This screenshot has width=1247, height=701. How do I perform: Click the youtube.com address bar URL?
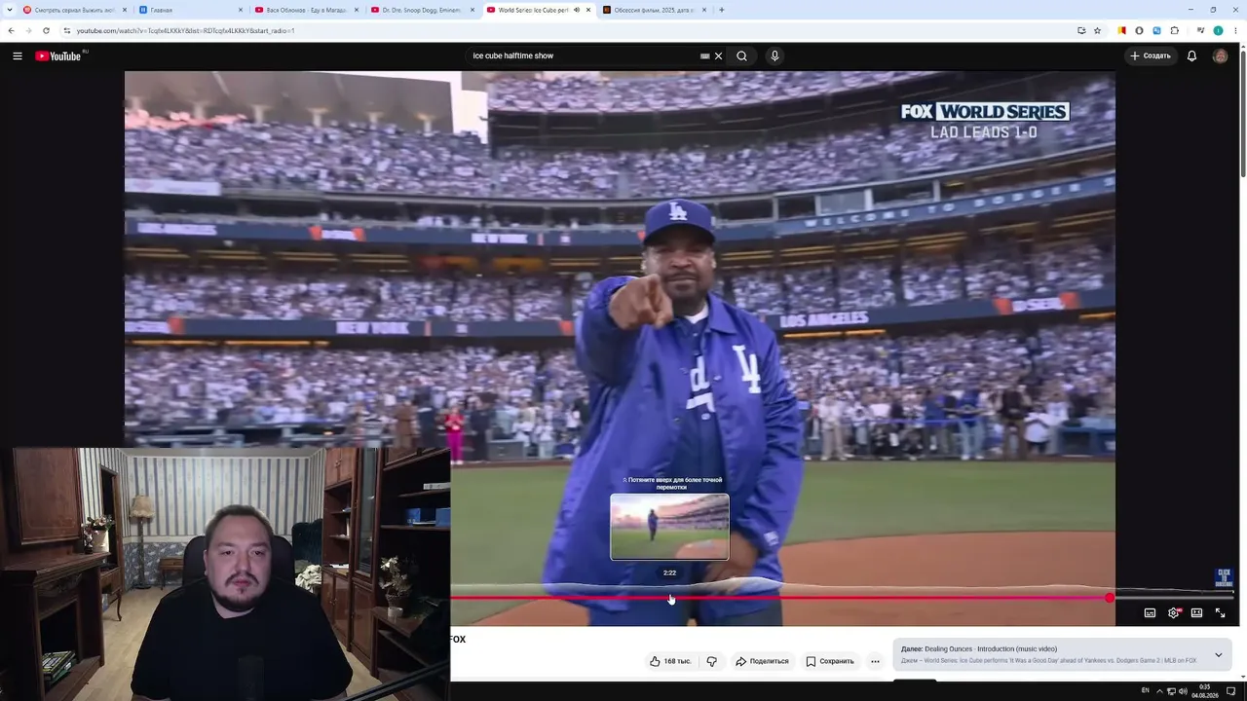coord(185,30)
